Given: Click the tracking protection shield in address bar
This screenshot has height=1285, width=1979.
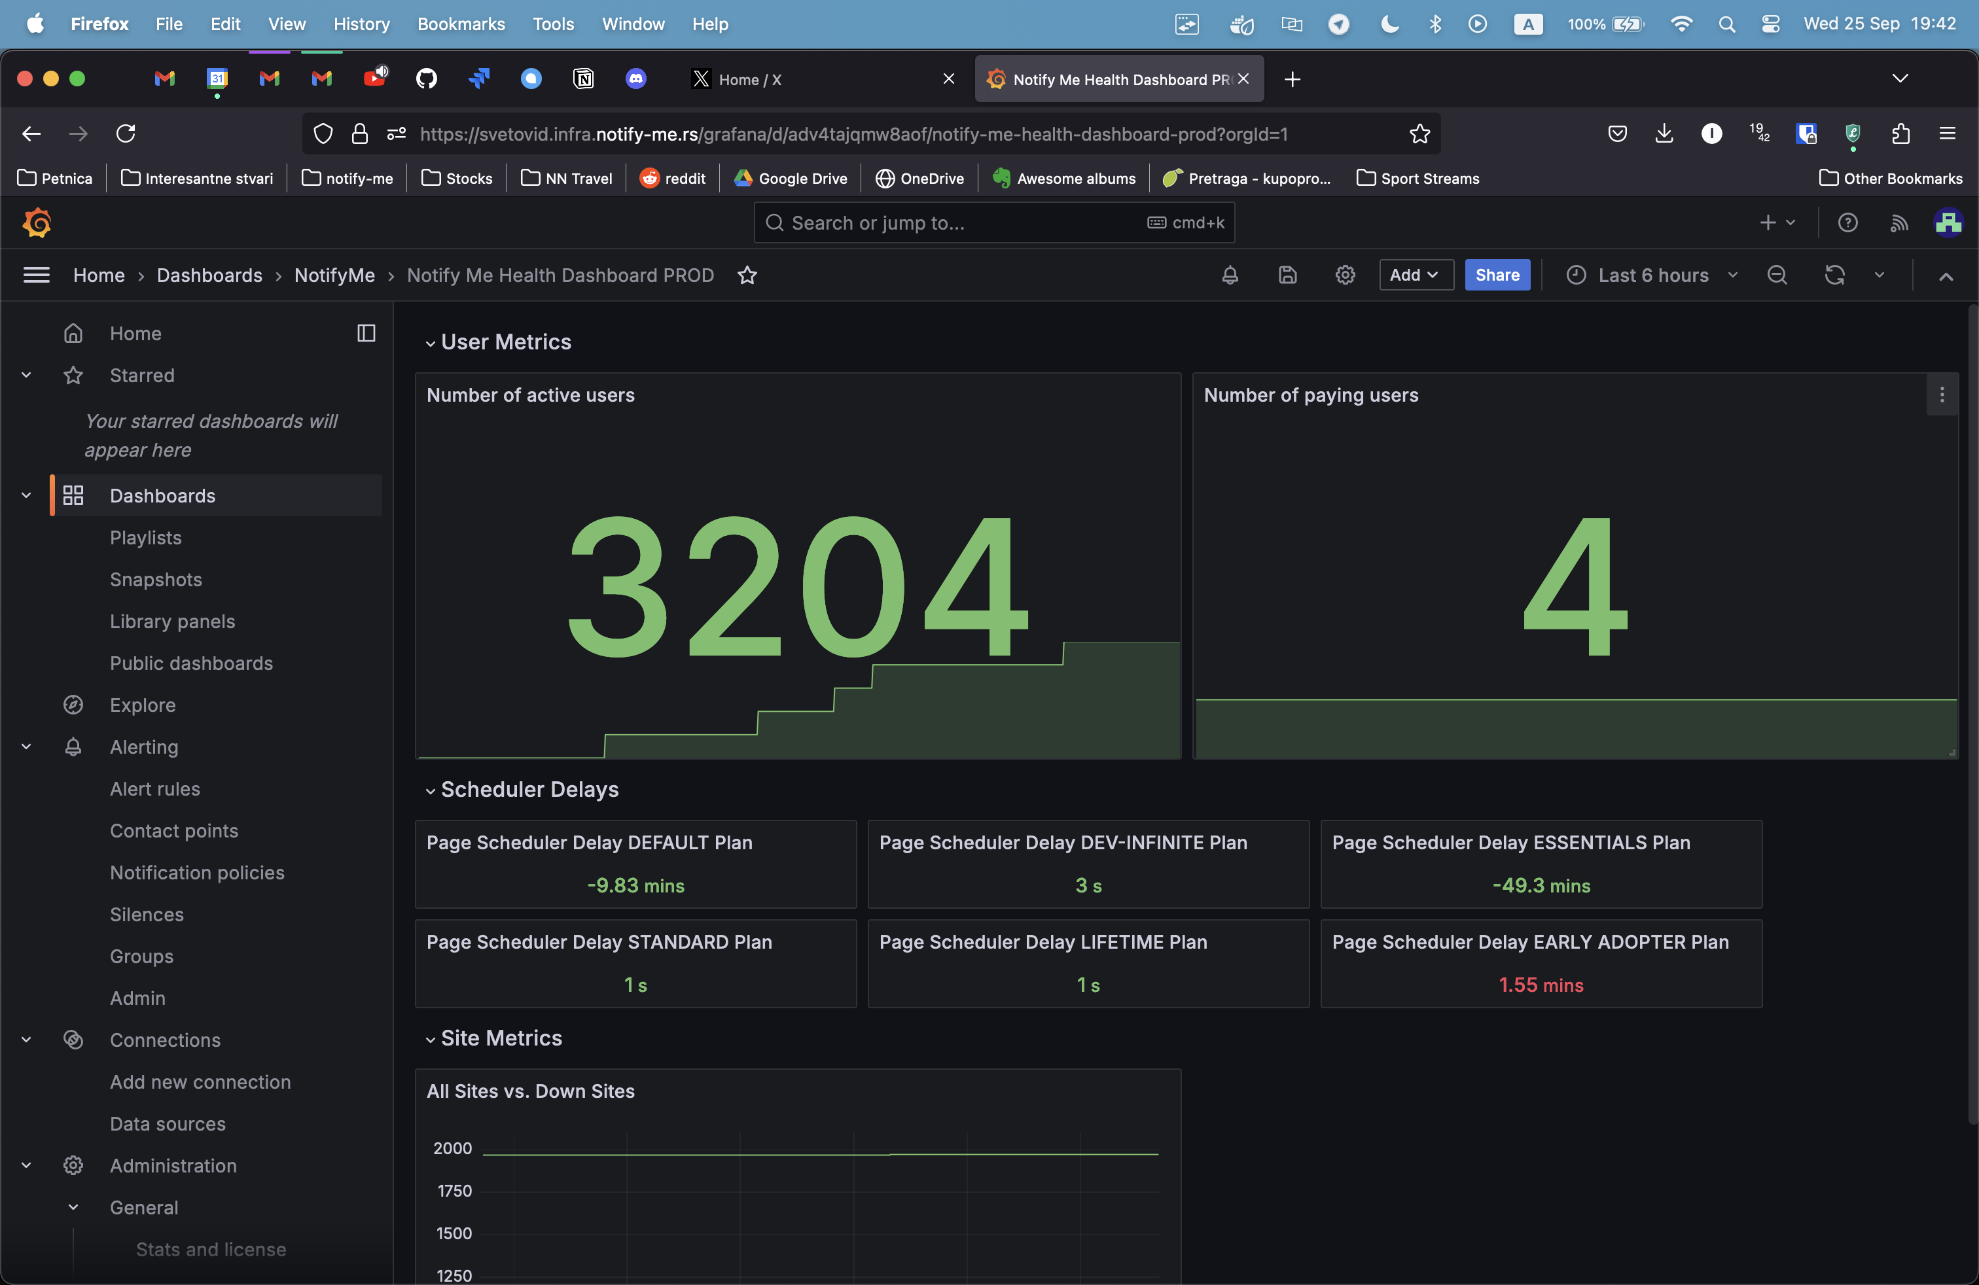Looking at the screenshot, I should click(323, 134).
